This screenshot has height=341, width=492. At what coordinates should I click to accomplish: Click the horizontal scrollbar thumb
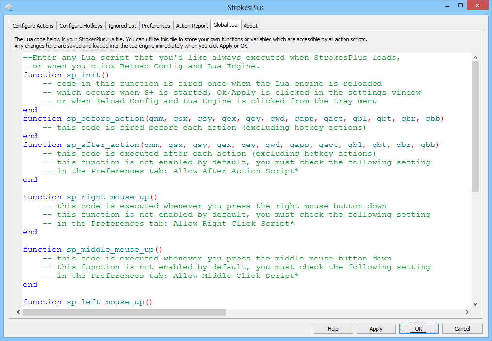[x=124, y=312]
